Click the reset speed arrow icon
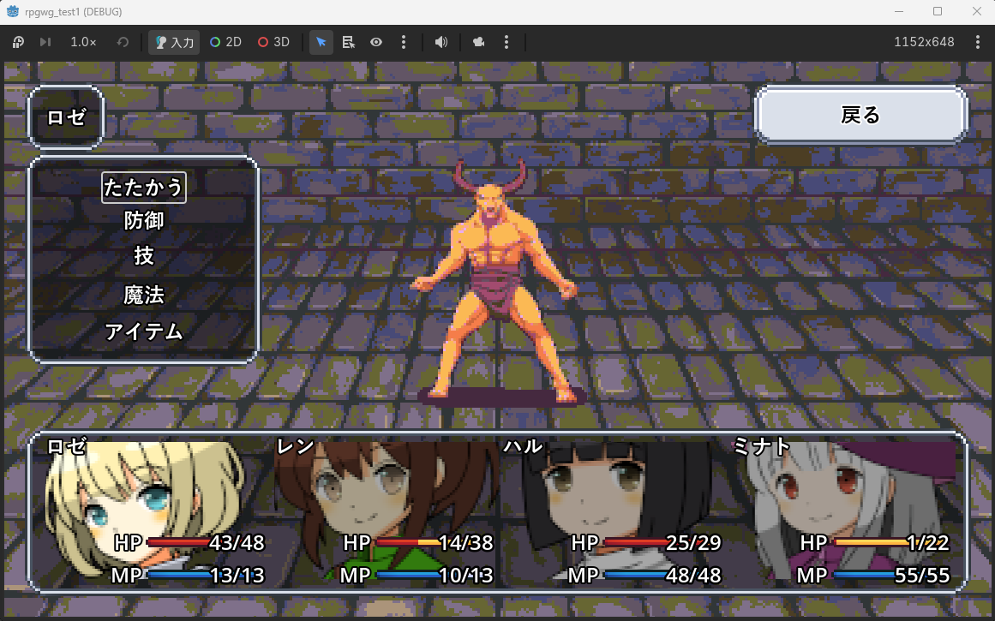The width and height of the screenshot is (995, 621). (x=123, y=42)
